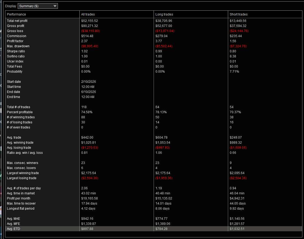Select the Avg. trade row label
304x239 pixels.
tap(14, 138)
